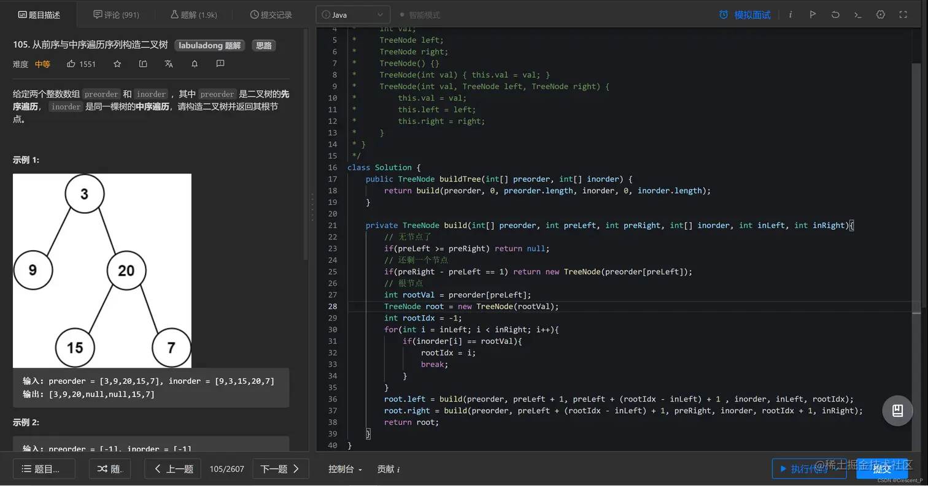Click the 'root.left = build(' code line
Image resolution: width=928 pixels, height=486 pixels.
click(619, 399)
